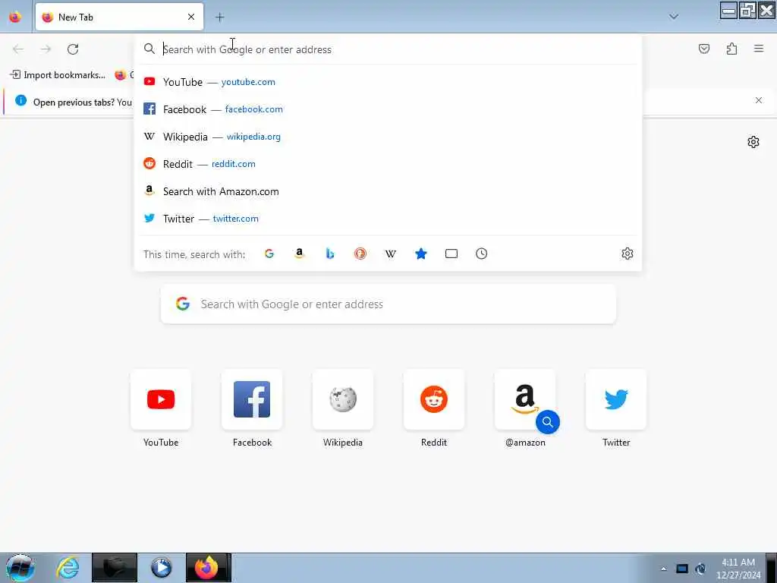Click the Firefox taskbar button
Screen dimensions: 777x583
(x=209, y=568)
